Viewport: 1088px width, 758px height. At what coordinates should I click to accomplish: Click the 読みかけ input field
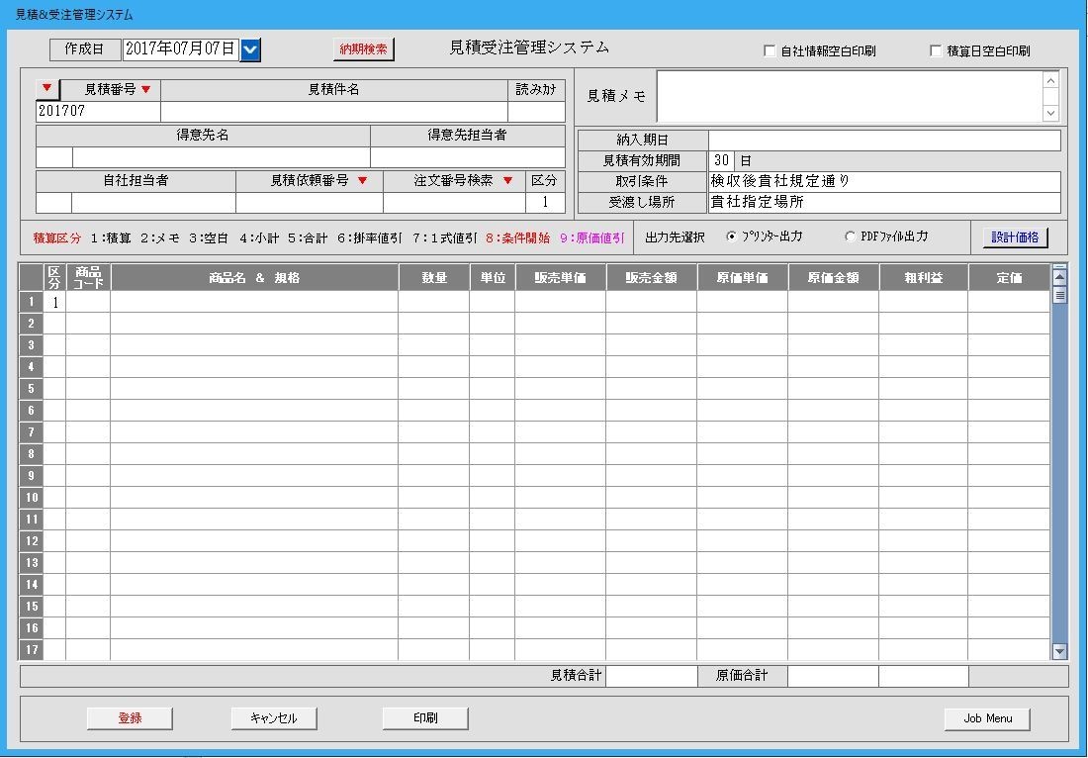pos(536,111)
